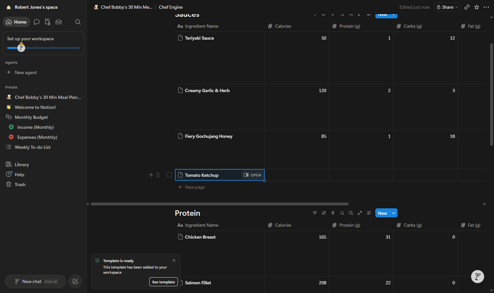The height and width of the screenshot is (293, 494).
Task: Open Protein table in full page
Action: coord(360,213)
